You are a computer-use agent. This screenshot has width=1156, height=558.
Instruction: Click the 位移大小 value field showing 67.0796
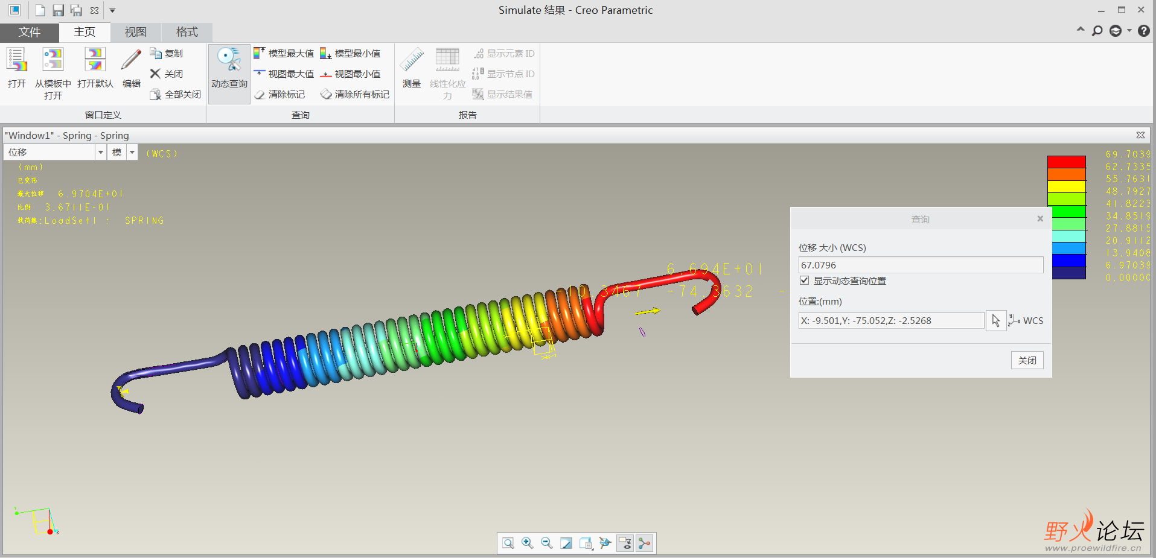click(x=921, y=265)
